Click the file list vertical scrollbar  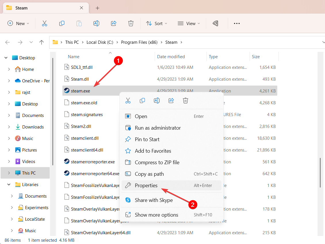pos(320,172)
